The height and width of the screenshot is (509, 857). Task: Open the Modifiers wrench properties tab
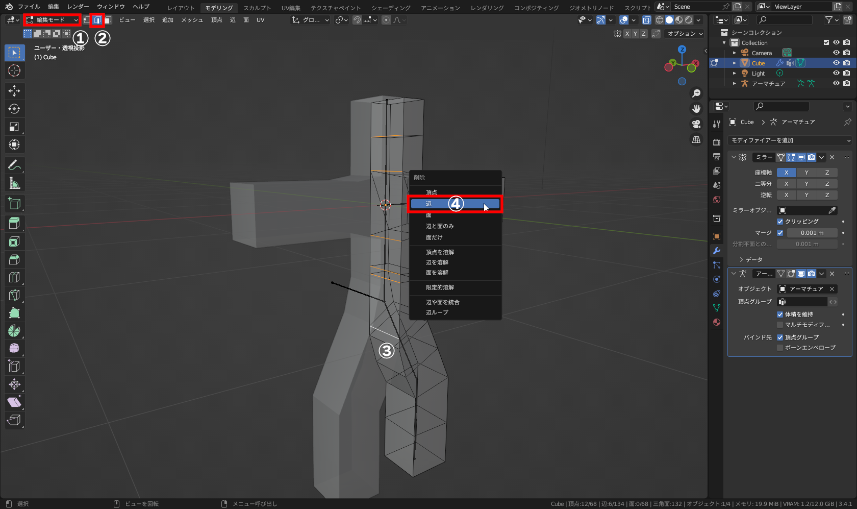pyautogui.click(x=717, y=251)
